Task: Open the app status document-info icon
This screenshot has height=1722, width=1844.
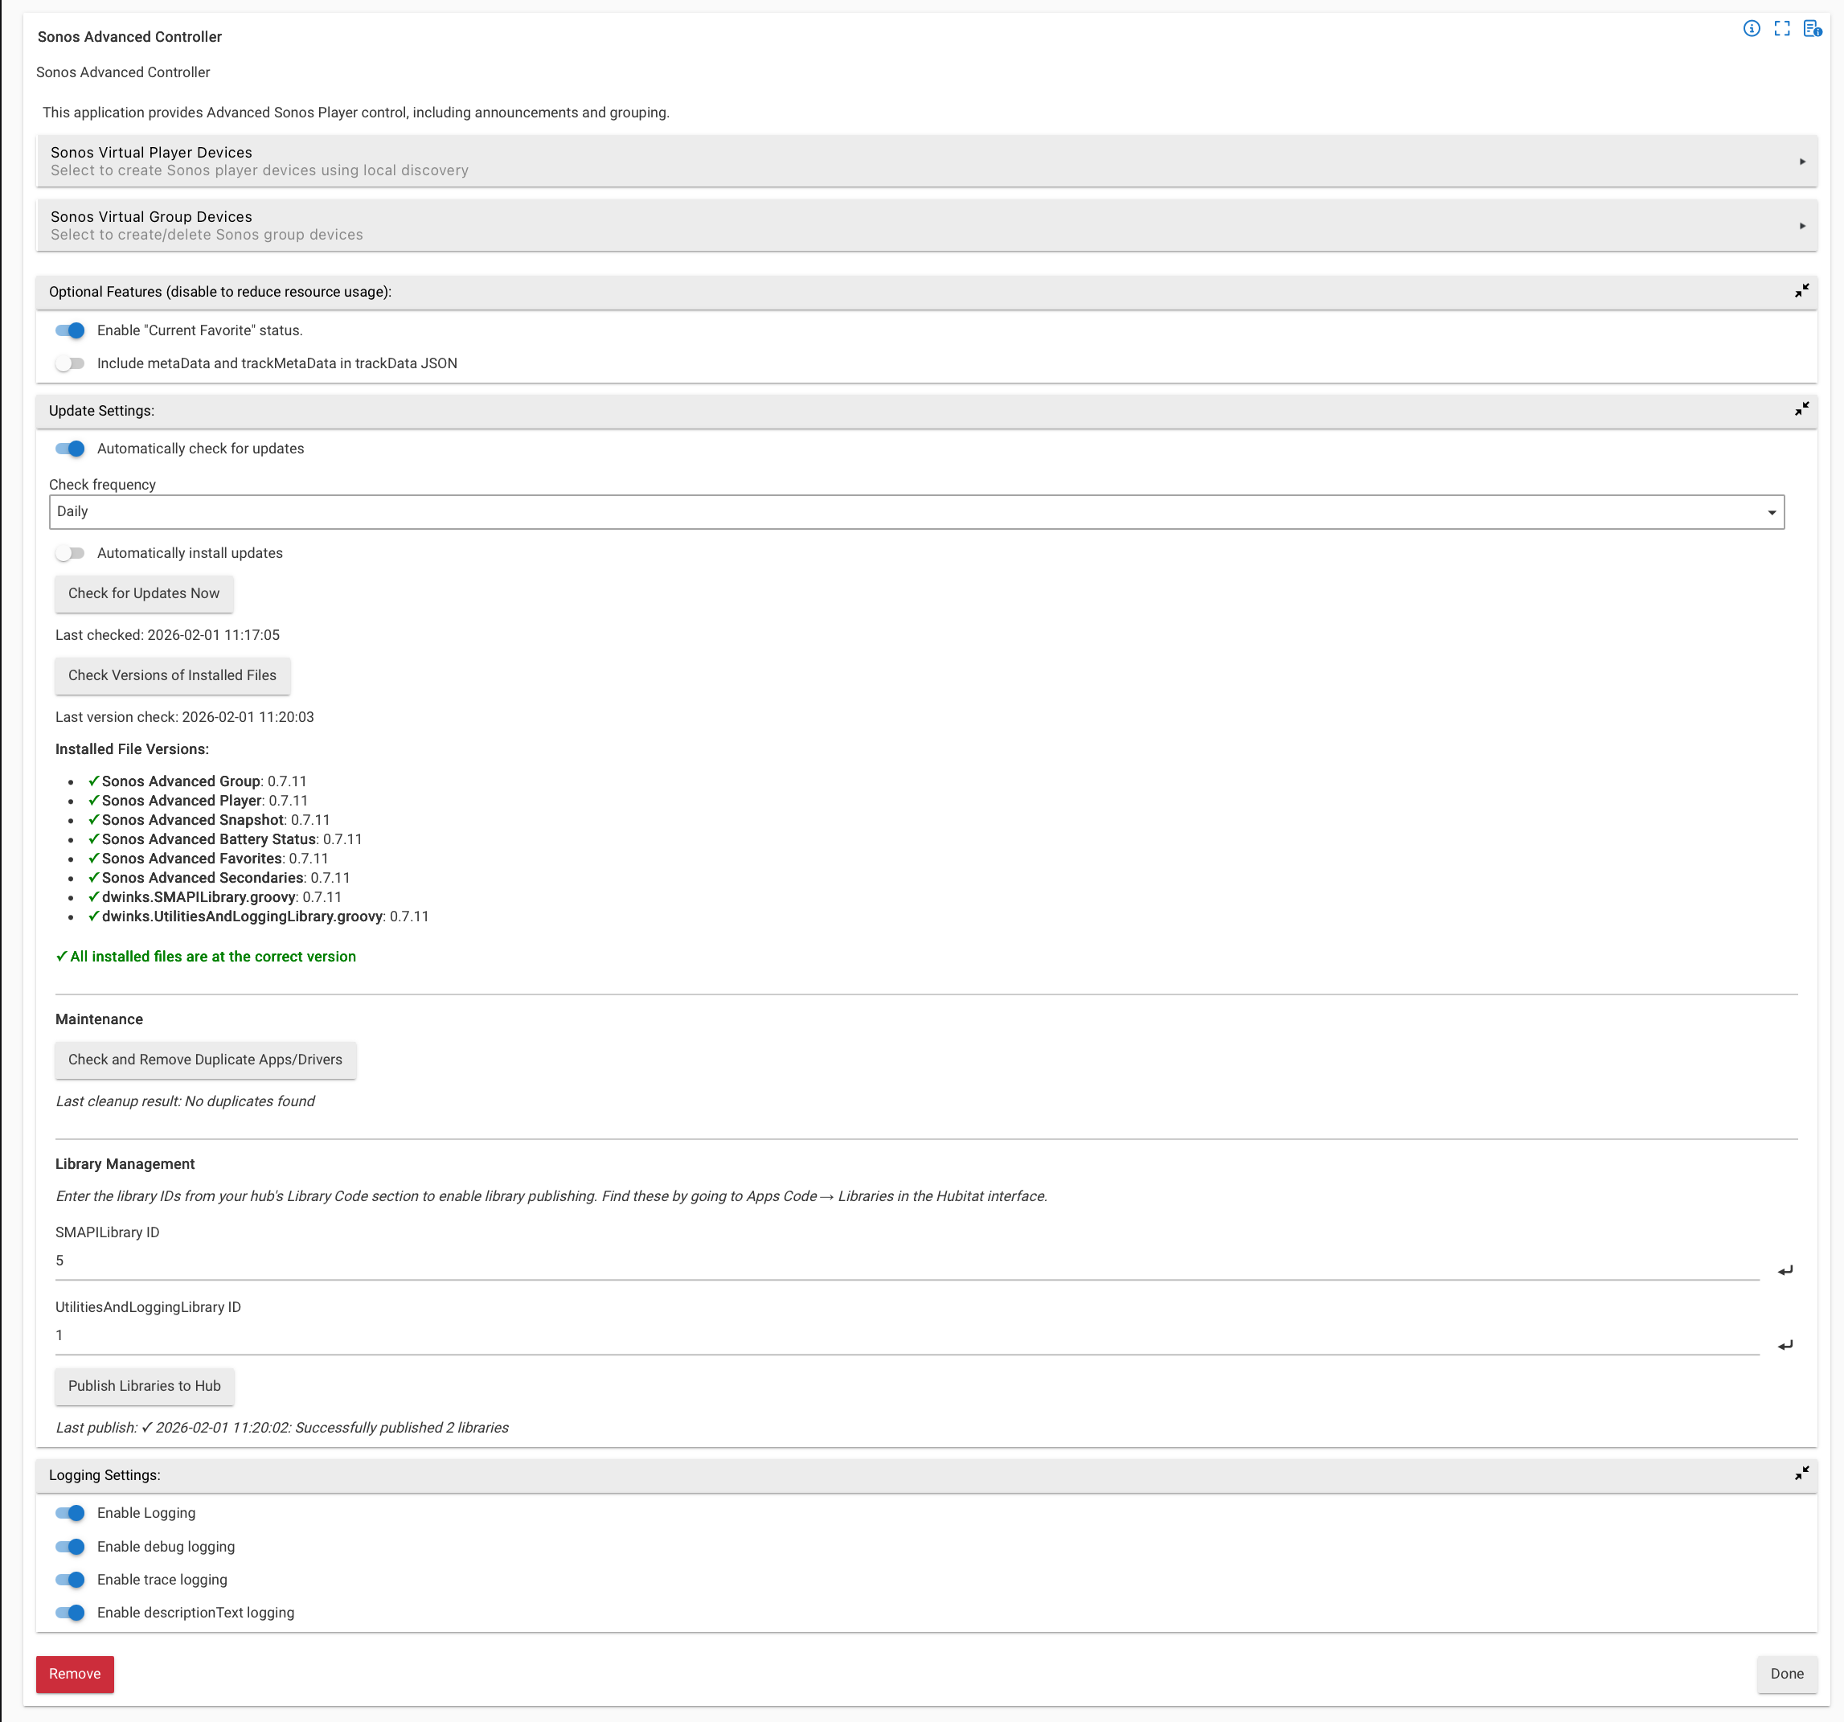Action: 1812,29
